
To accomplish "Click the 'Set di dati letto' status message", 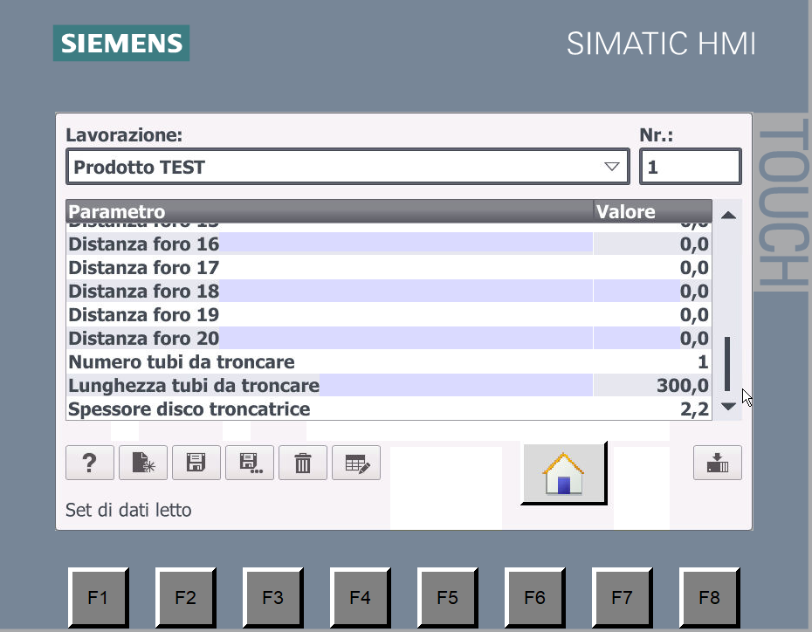I will point(128,511).
